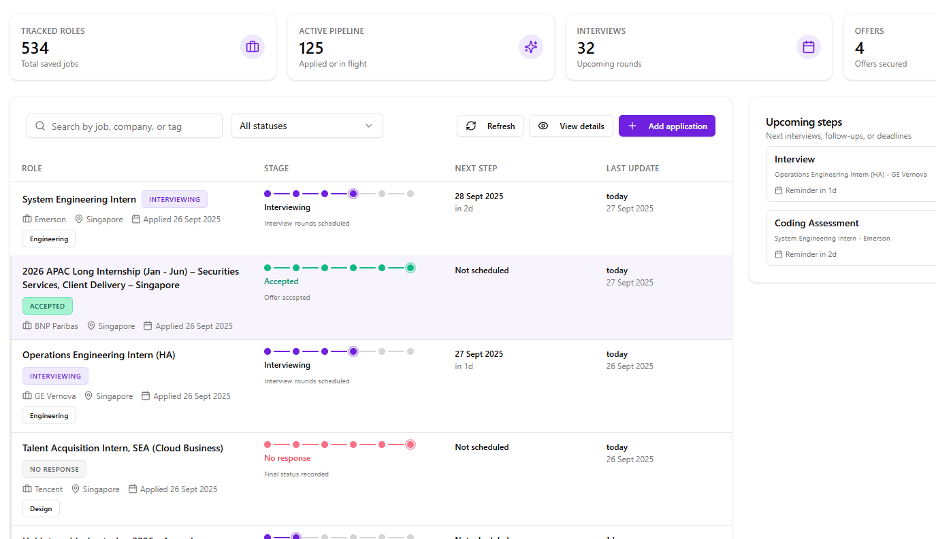This screenshot has width=936, height=539.
Task: Click the circular refresh icon
Action: [471, 126]
